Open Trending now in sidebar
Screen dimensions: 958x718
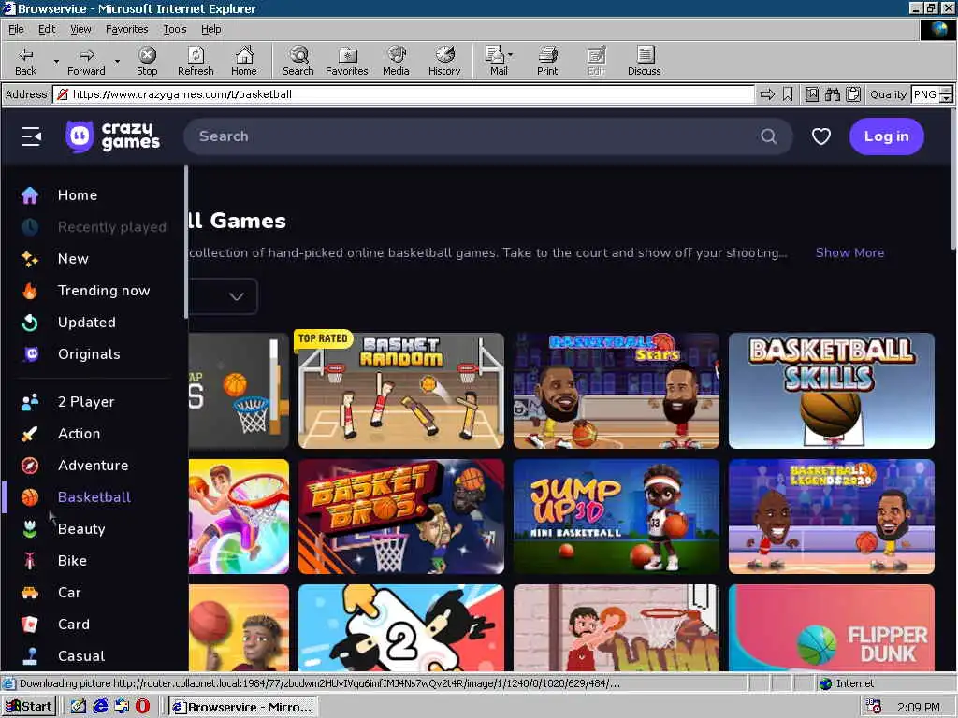(x=103, y=290)
